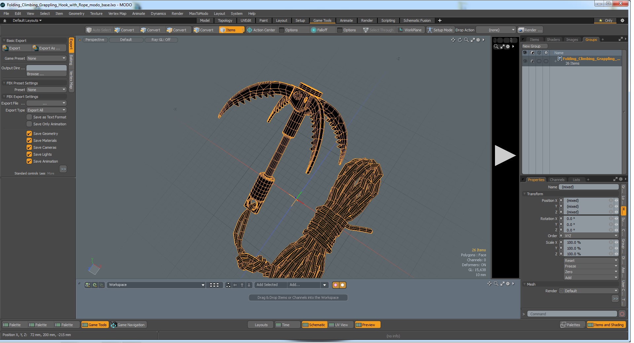The width and height of the screenshot is (634, 343).
Task: Click viewport zoom magnifier icon
Action: [466, 40]
